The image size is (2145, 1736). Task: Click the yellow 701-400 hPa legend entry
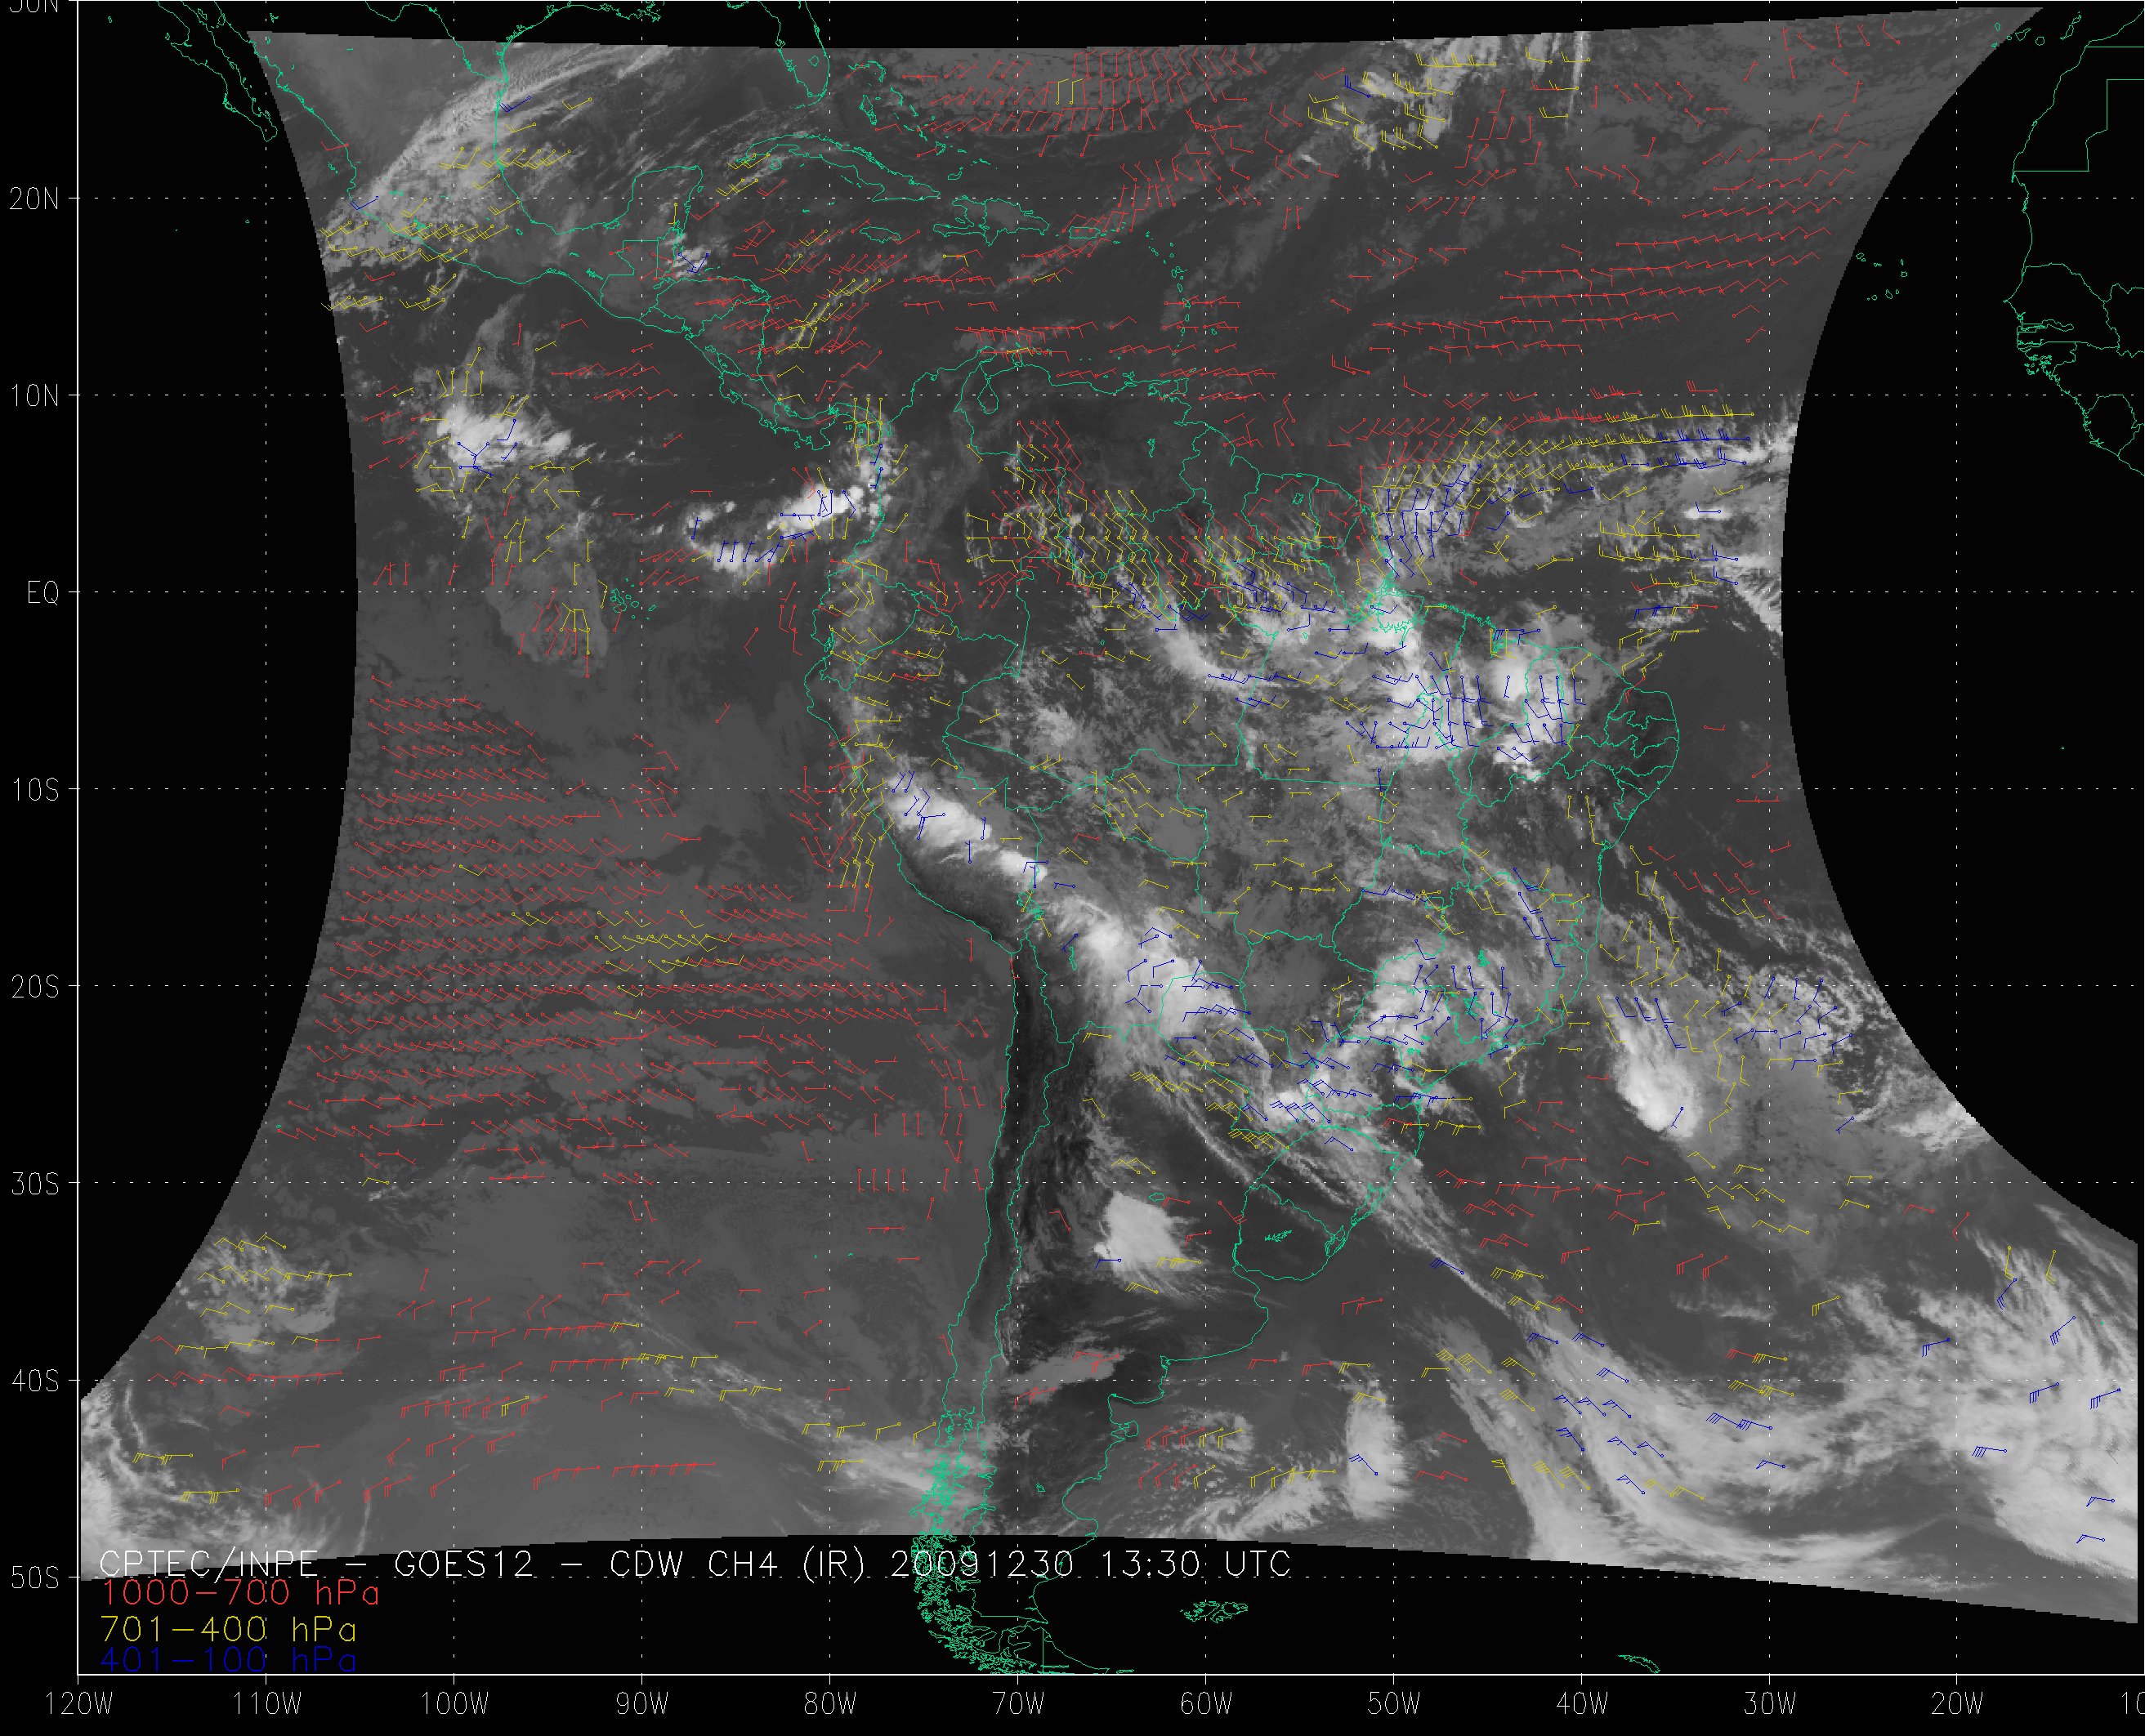(x=229, y=1629)
